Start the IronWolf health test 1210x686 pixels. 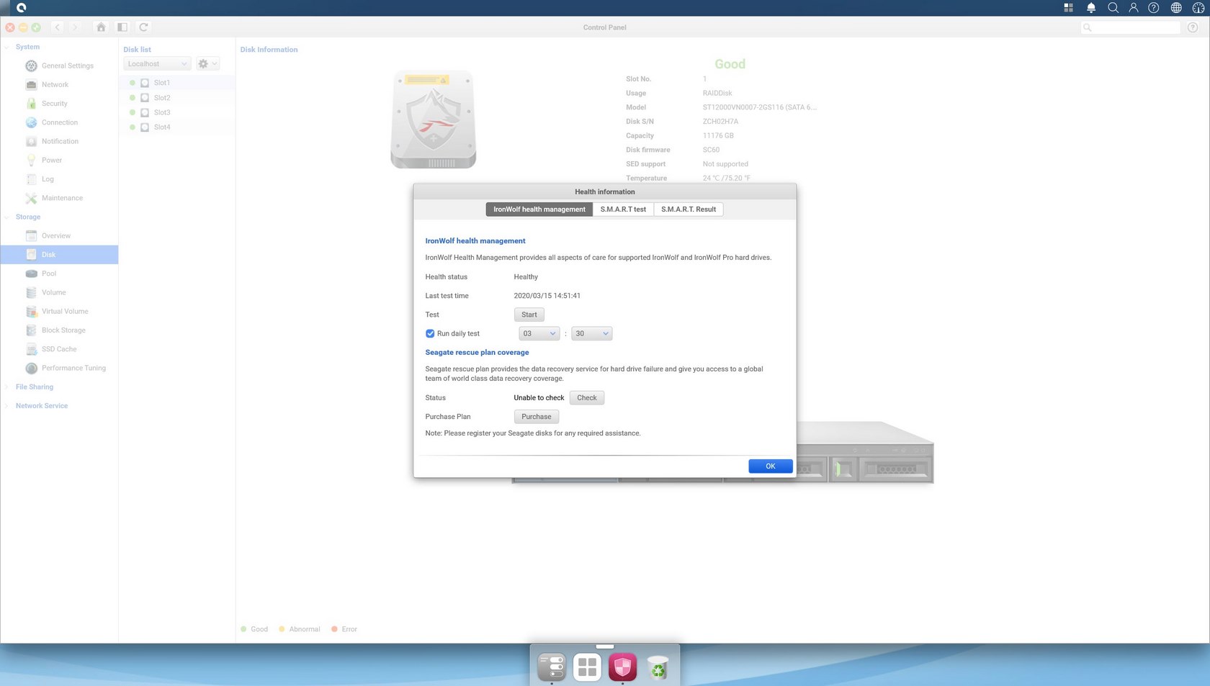[529, 315]
